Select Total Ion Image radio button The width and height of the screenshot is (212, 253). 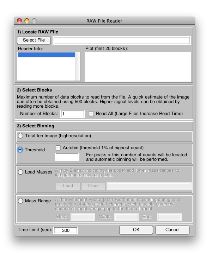pyautogui.click(x=20, y=136)
